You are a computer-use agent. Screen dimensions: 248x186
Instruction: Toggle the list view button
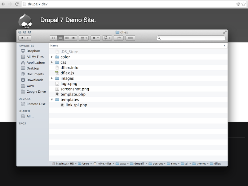tap(60, 38)
